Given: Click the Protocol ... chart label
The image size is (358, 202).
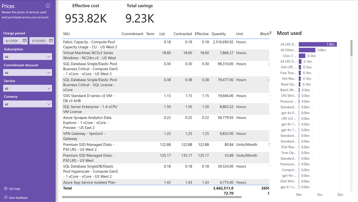Looking at the screenshot, I should 288,101.
